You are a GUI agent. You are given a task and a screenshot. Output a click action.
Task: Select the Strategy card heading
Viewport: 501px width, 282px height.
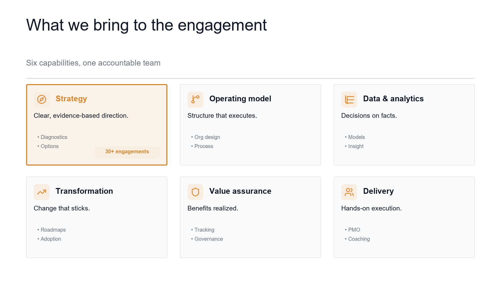(x=71, y=99)
